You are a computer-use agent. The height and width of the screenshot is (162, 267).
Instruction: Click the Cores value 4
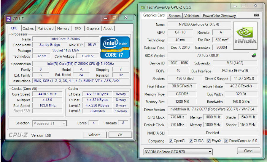93,123
